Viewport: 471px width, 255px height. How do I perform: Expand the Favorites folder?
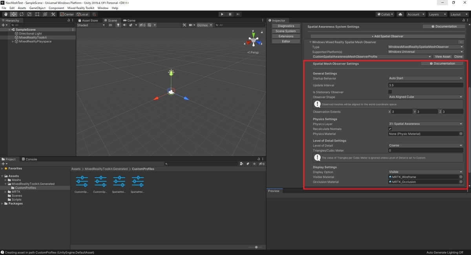2,169
